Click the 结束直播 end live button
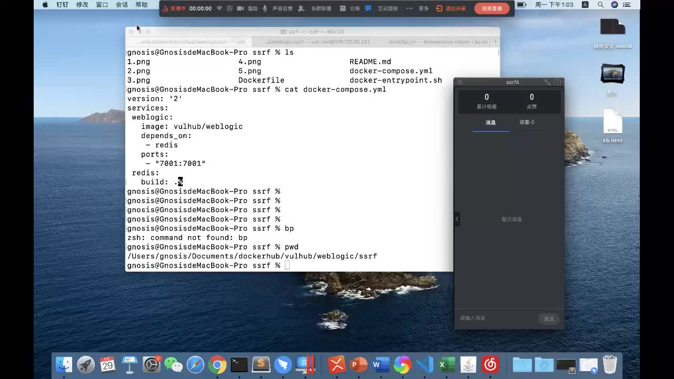This screenshot has height=379, width=674. coord(492,8)
